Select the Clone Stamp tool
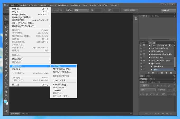This screenshot has height=119, width=180. coord(6,51)
